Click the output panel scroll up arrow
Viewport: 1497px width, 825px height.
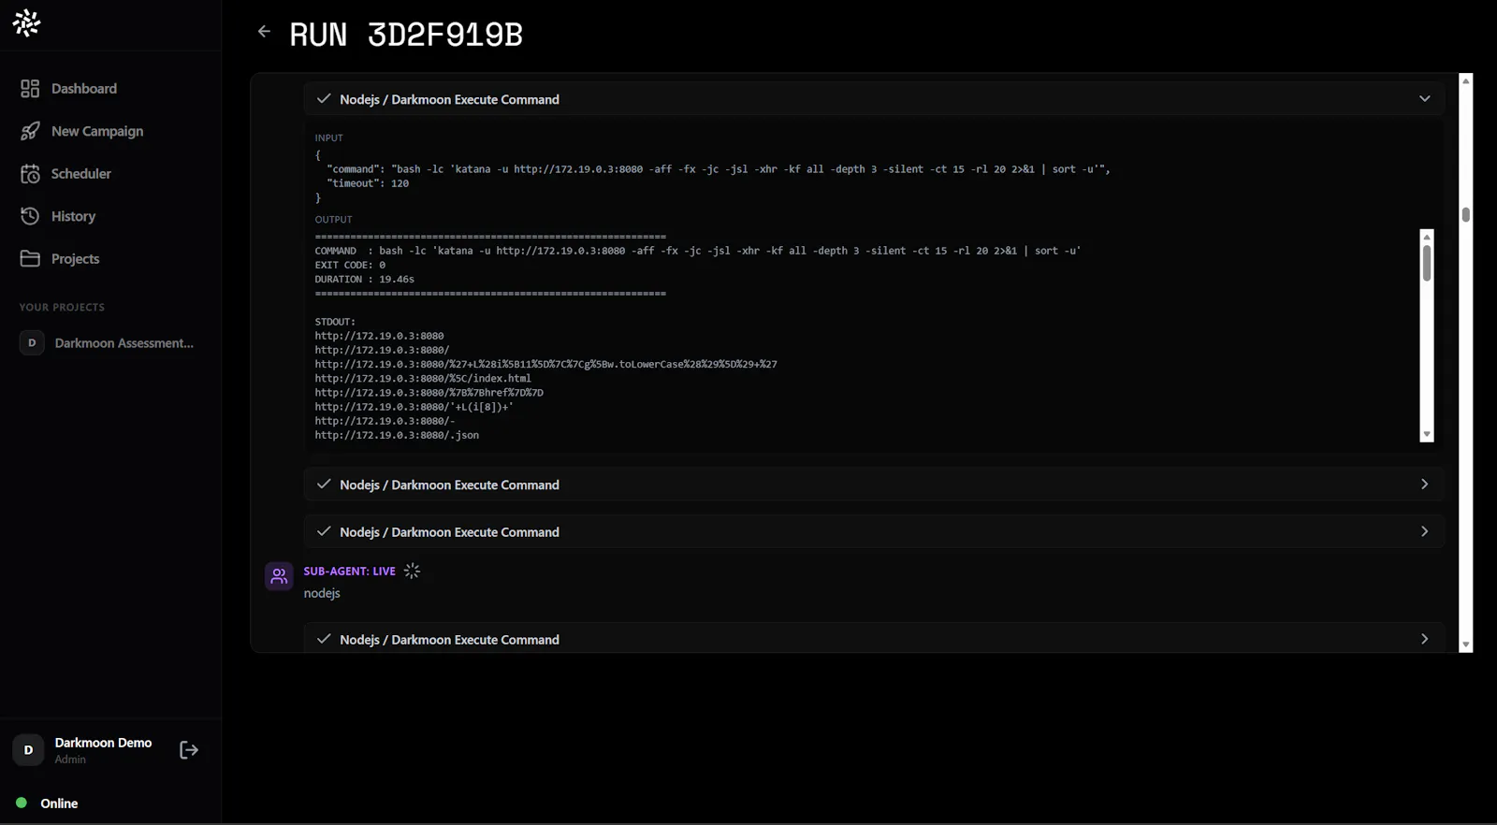tap(1427, 237)
